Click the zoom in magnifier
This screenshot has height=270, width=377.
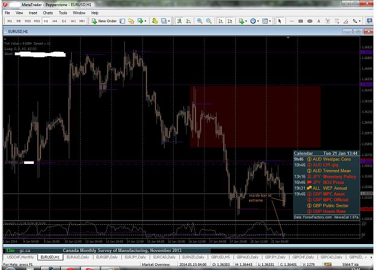coord(200,21)
